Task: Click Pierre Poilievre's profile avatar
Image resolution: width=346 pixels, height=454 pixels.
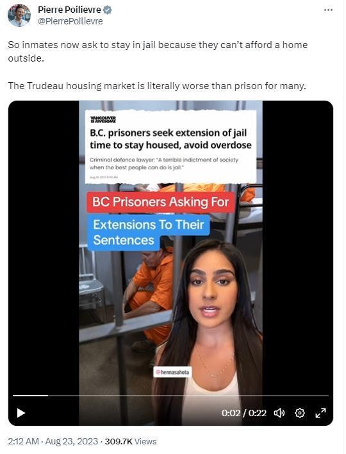Action: tap(19, 15)
